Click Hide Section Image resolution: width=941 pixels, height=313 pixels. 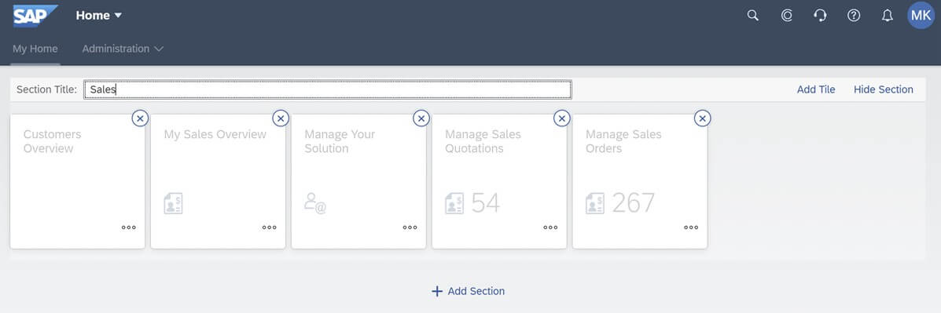tap(884, 89)
